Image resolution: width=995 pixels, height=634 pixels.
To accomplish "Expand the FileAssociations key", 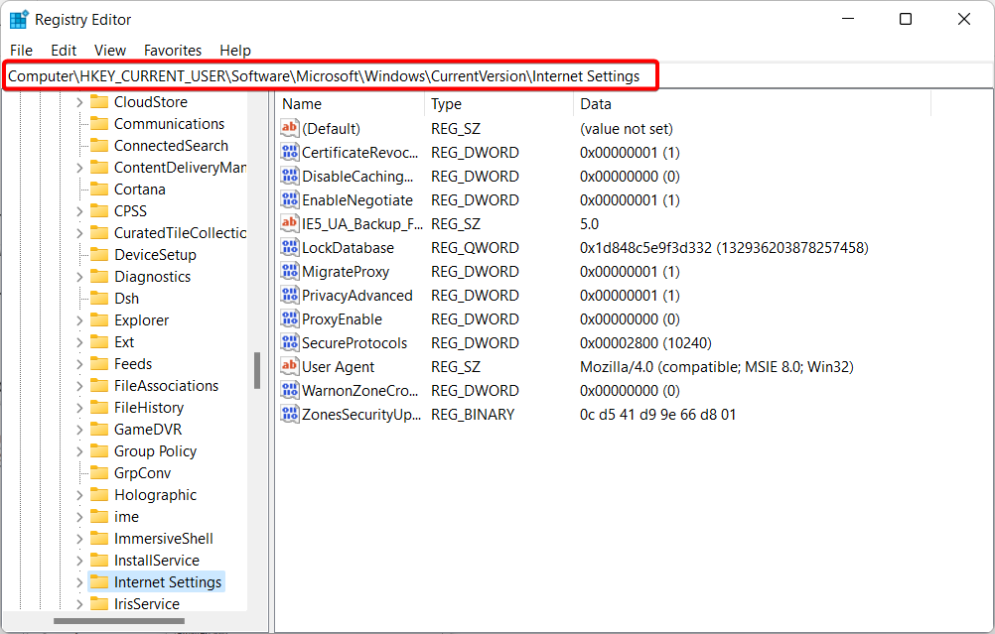I will pyautogui.click(x=79, y=386).
